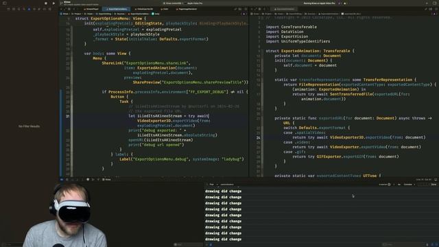
Task: Go back in left editor history
Action: 74,9
